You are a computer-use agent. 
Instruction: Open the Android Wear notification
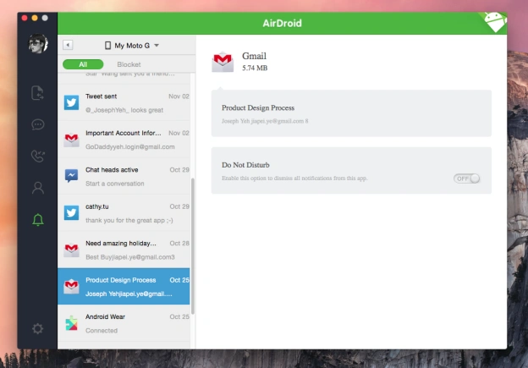pos(124,323)
